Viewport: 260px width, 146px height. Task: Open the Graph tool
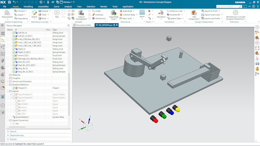(x=97, y=11)
